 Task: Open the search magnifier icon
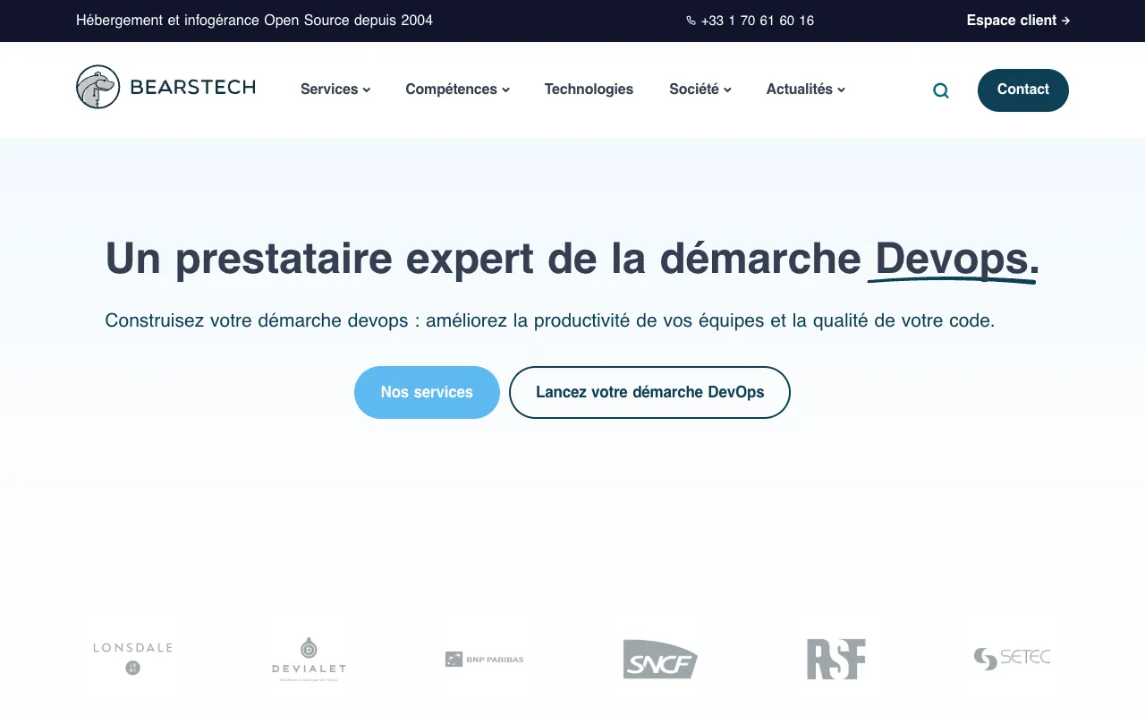pos(941,90)
